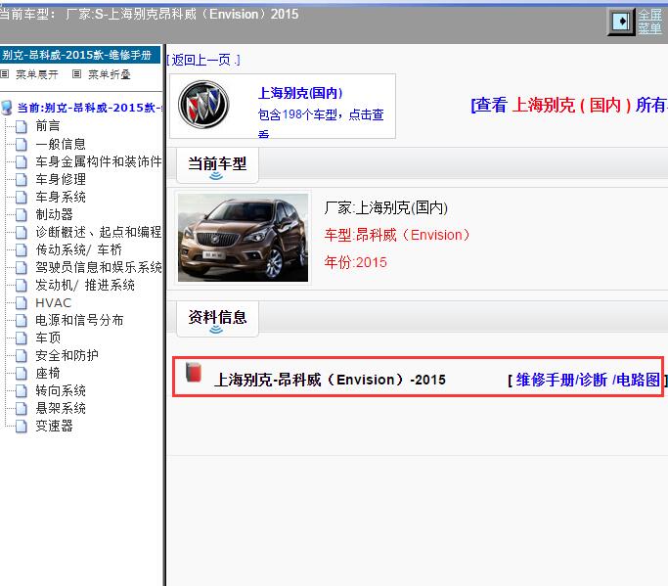The height and width of the screenshot is (586, 668).
Task: Click the red book icon
Action: [194, 372]
